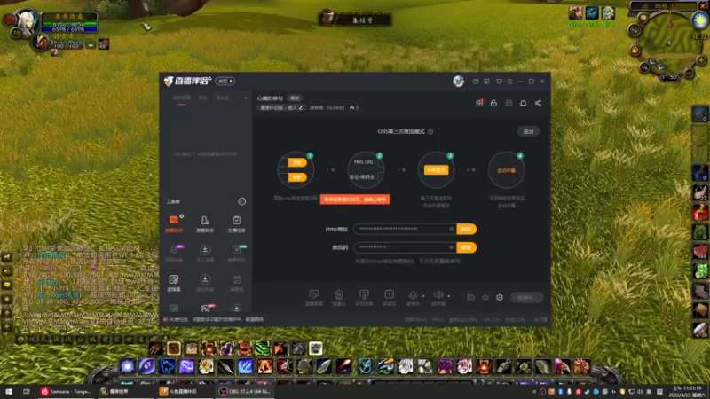Add a new scene with the plus button

pyautogui.click(x=246, y=98)
